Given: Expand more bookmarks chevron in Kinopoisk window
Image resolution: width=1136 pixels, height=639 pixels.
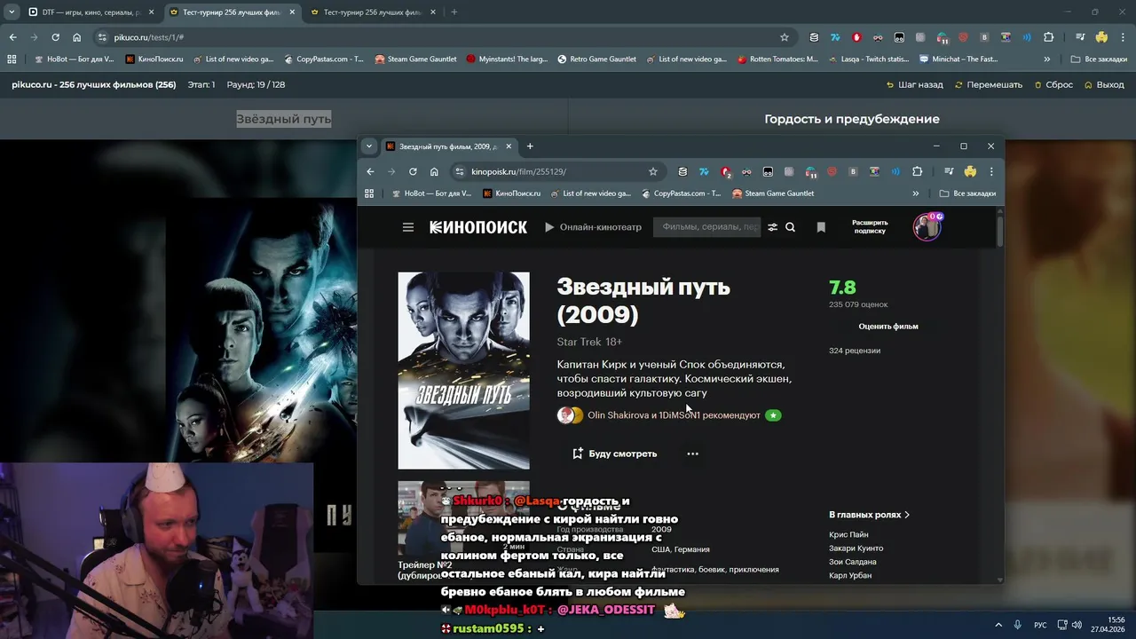Looking at the screenshot, I should pos(916,193).
